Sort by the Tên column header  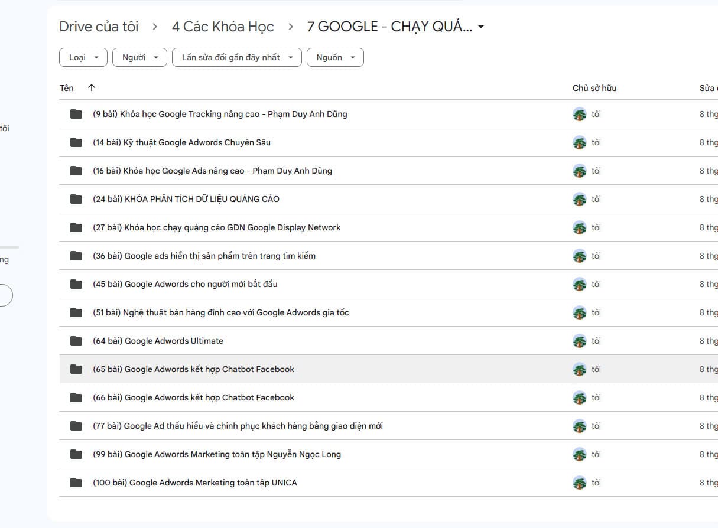click(67, 88)
